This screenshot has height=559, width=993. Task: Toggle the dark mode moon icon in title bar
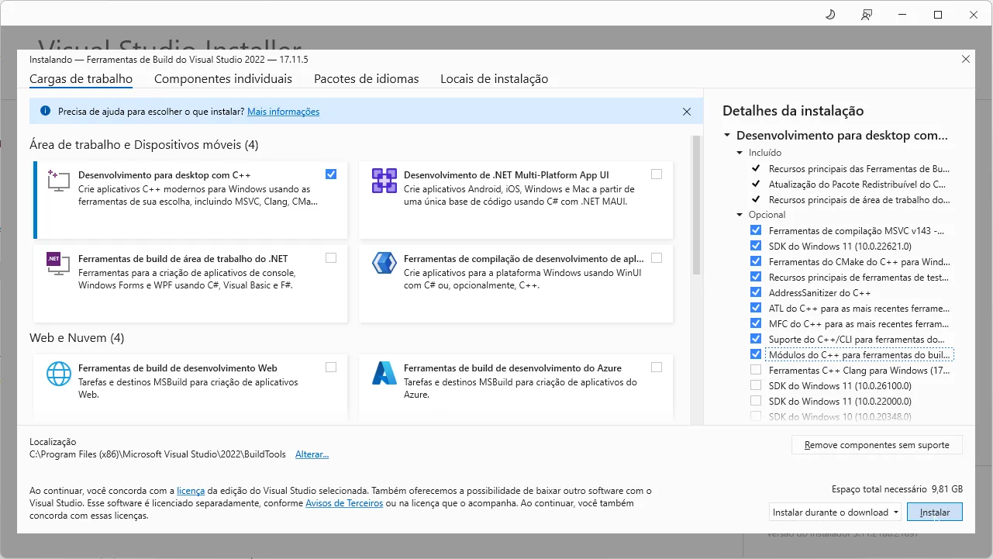click(830, 15)
